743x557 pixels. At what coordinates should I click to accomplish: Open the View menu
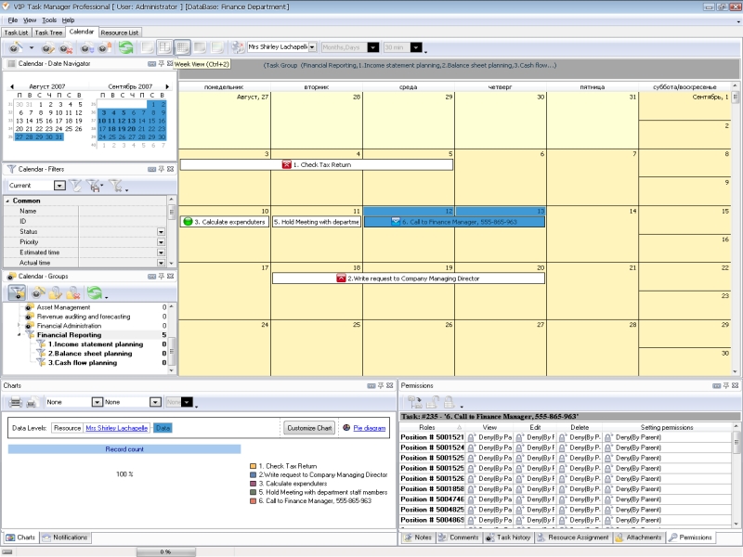tap(30, 19)
